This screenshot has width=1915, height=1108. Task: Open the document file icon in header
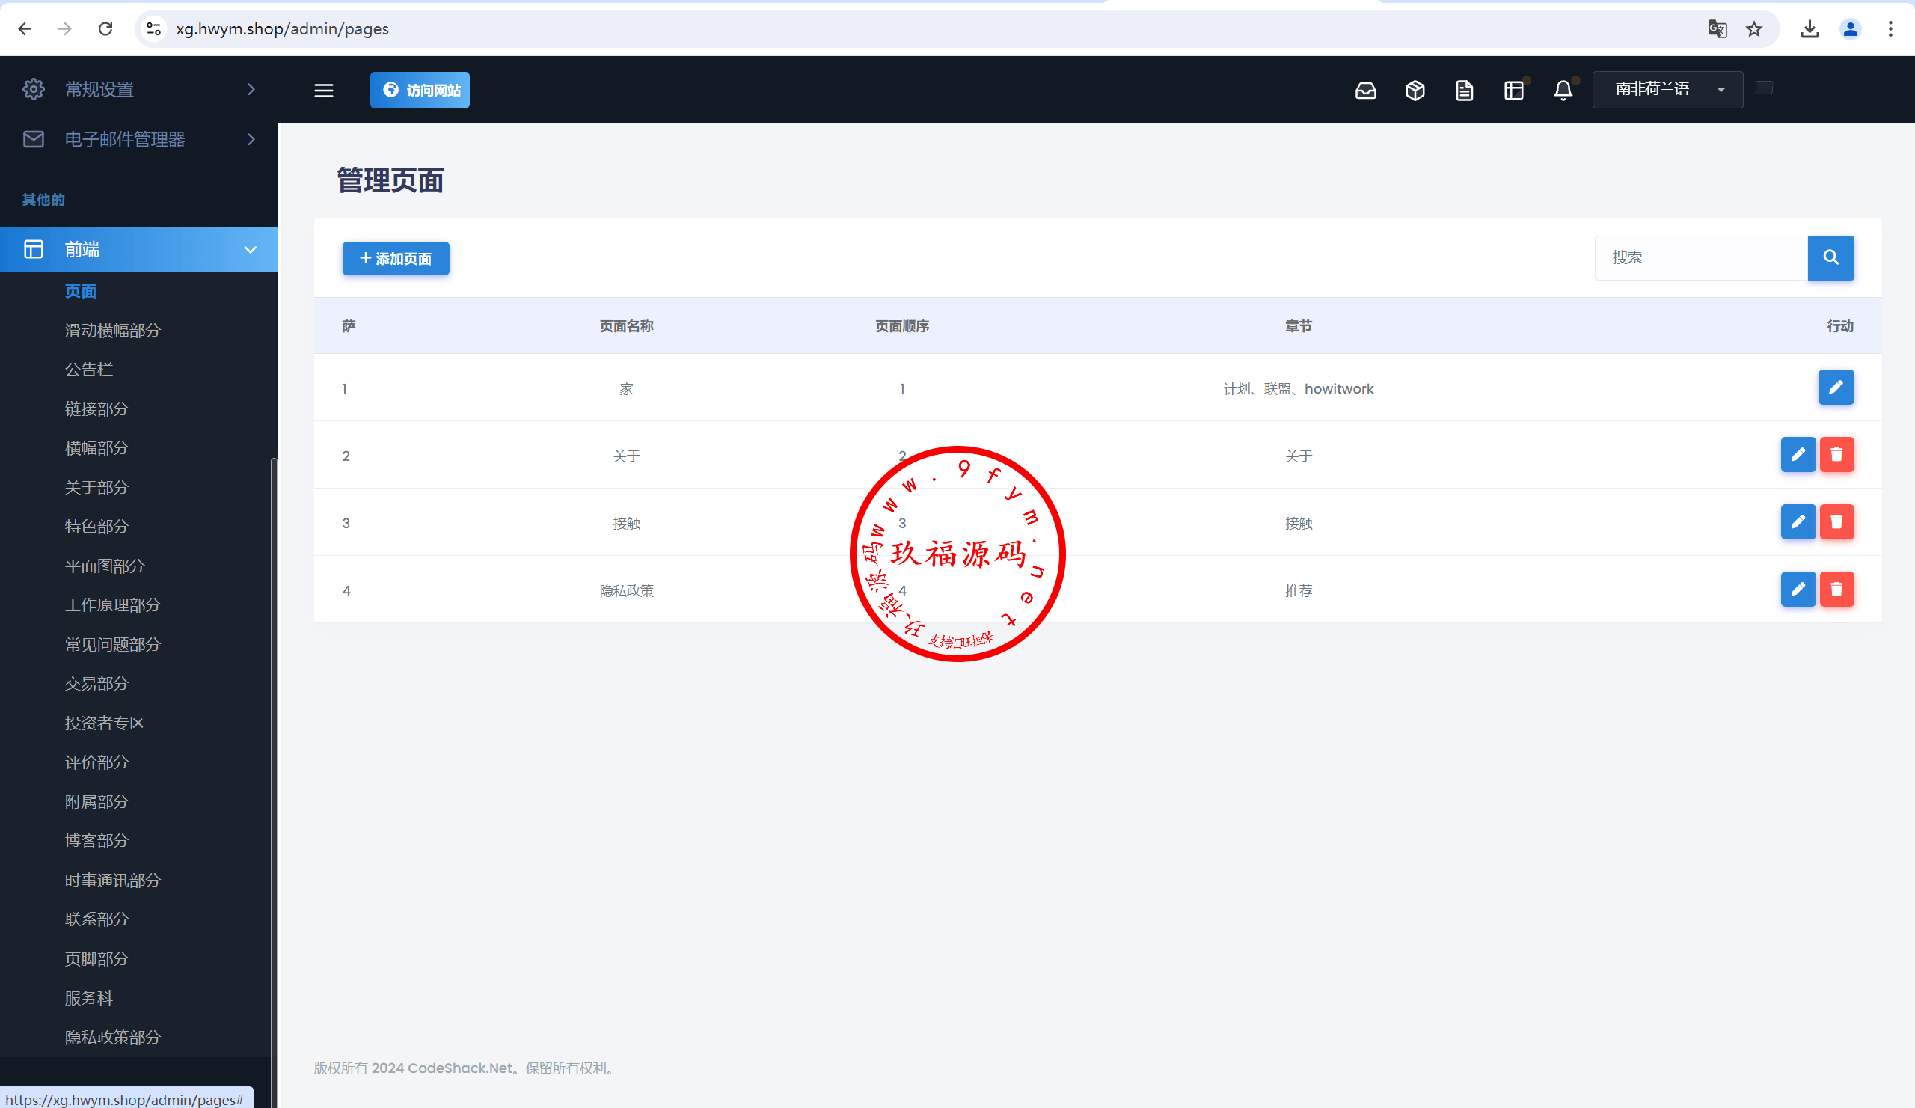point(1465,91)
